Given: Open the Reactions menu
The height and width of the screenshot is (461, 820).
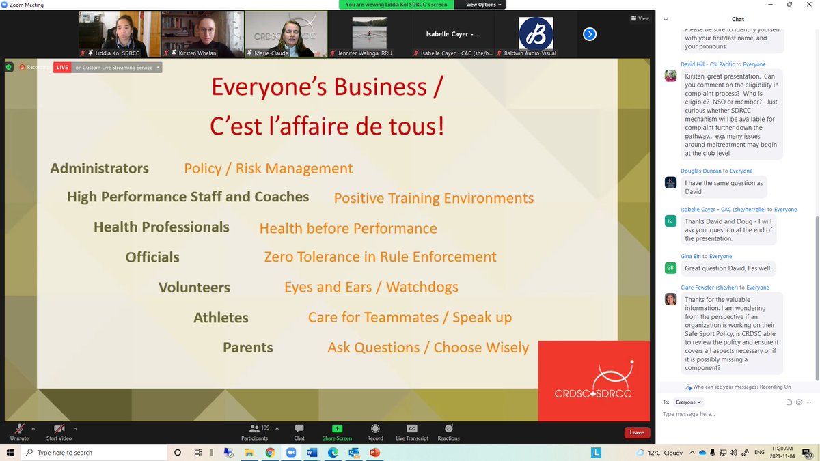Looking at the screenshot, I should coord(449,432).
